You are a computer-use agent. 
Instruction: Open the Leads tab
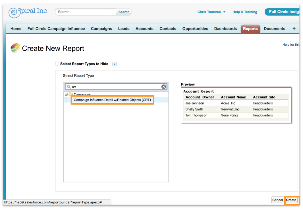[x=124, y=29]
